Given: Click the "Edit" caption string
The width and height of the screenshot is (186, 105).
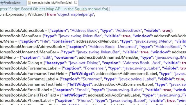Looking at the screenshot, I should tap(47, 57).
